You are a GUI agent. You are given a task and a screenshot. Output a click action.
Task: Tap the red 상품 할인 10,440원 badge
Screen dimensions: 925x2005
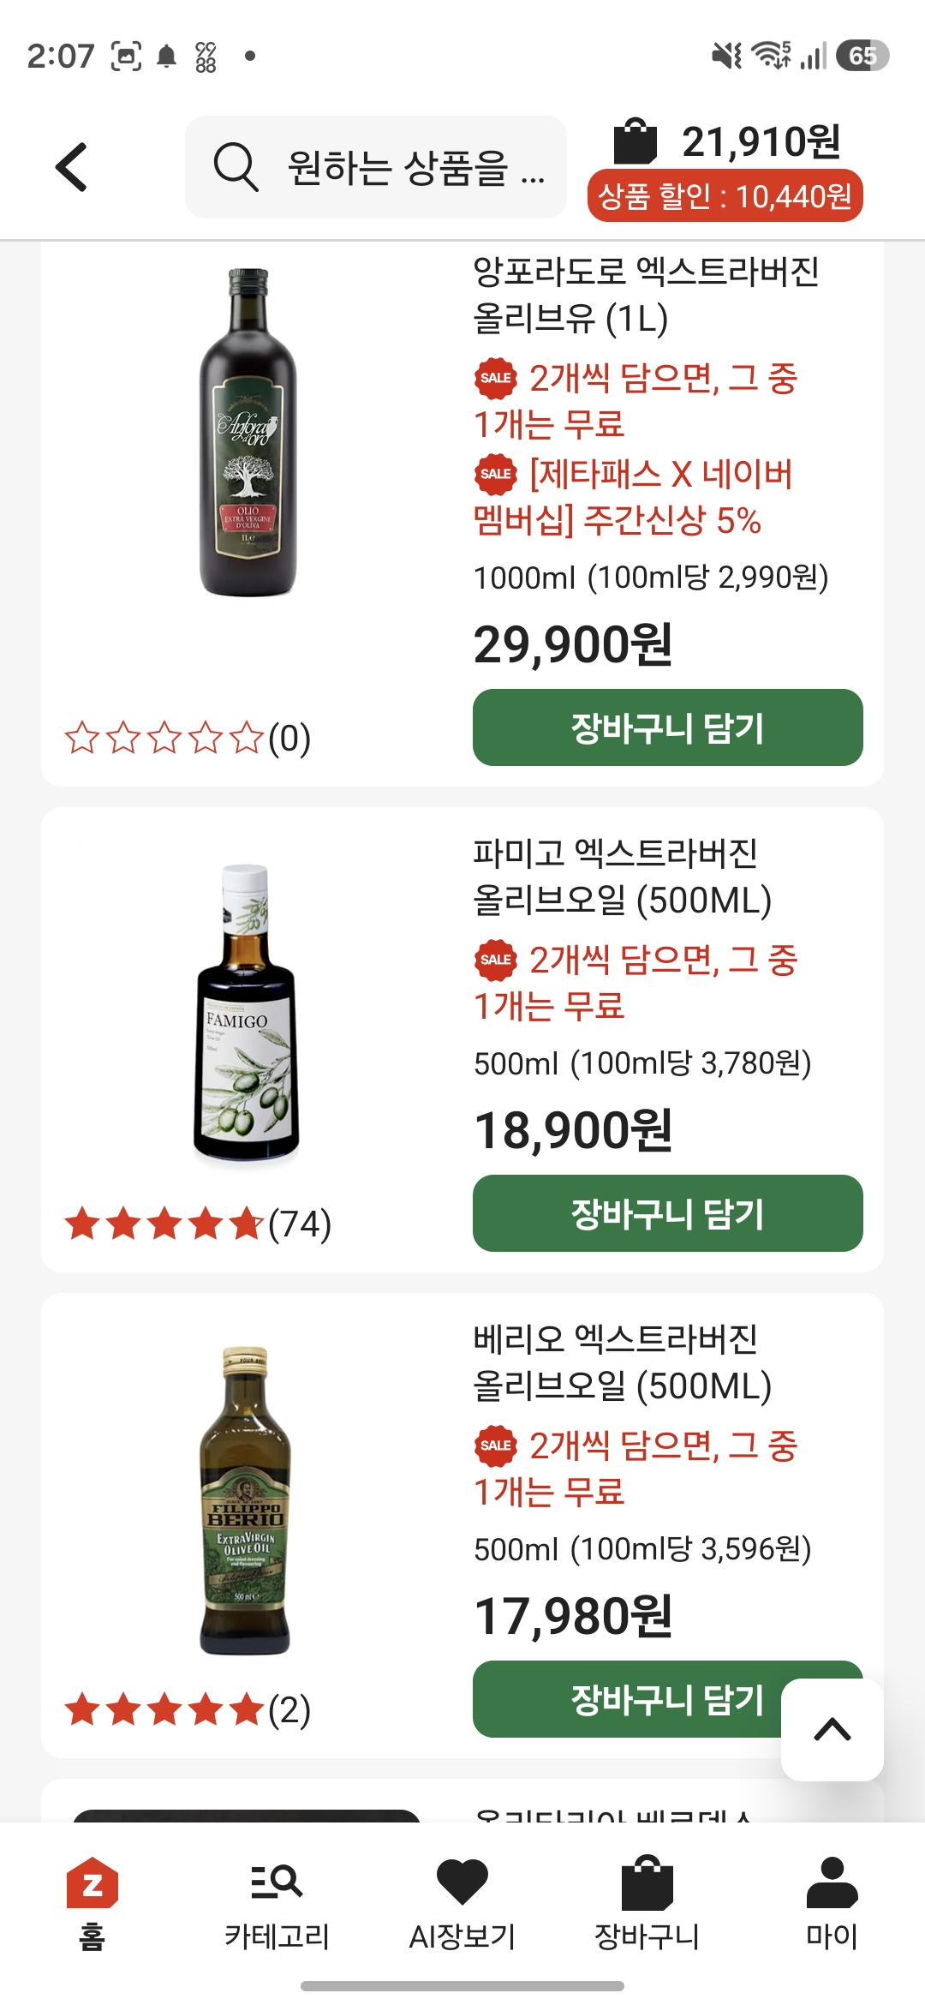tap(725, 196)
